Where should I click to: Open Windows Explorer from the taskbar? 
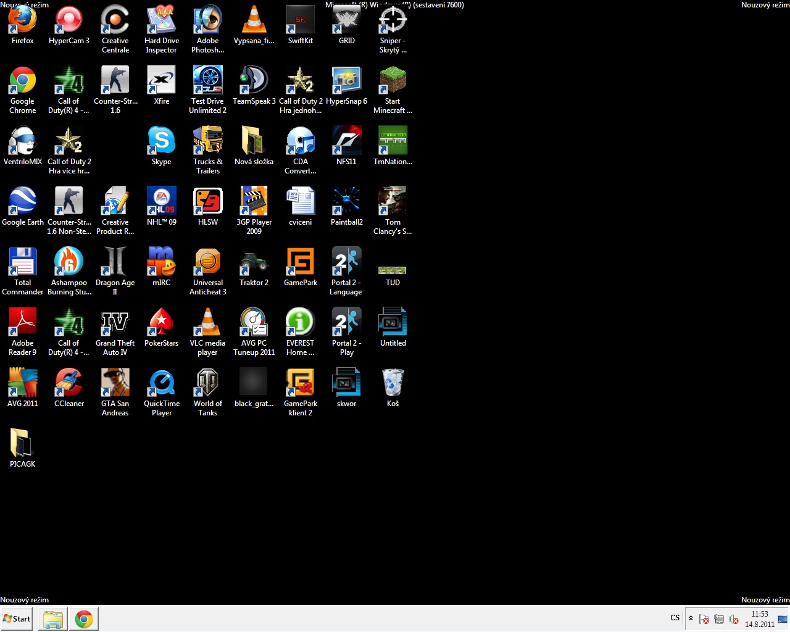click(53, 618)
